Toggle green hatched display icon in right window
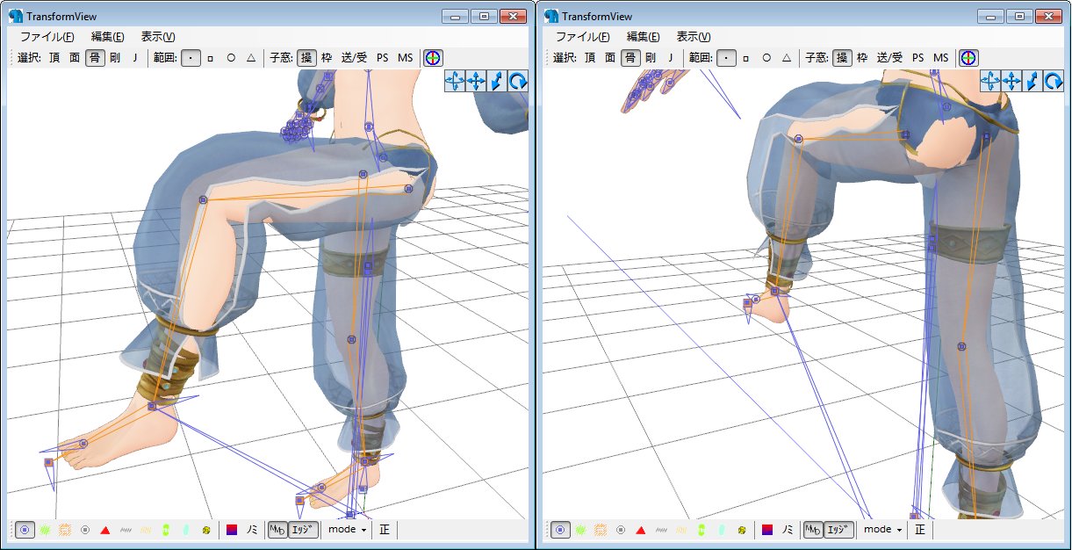Screen dimensions: 1072x550 [580, 530]
